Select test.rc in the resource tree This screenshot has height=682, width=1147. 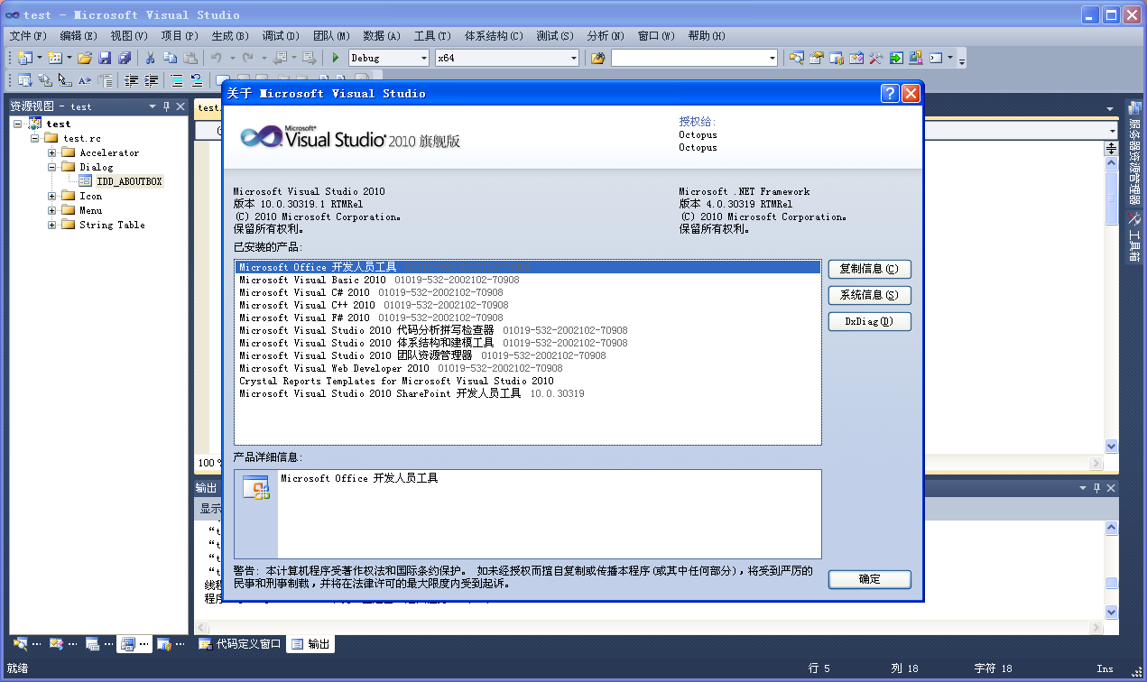(x=82, y=138)
